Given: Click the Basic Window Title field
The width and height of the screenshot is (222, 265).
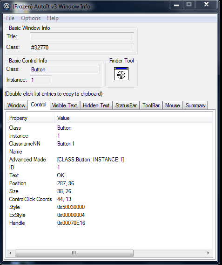Looking at the screenshot, I should 82,37.
